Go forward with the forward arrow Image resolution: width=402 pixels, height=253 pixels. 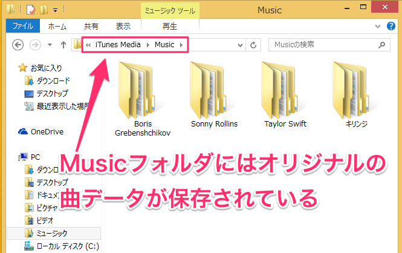coord(35,45)
